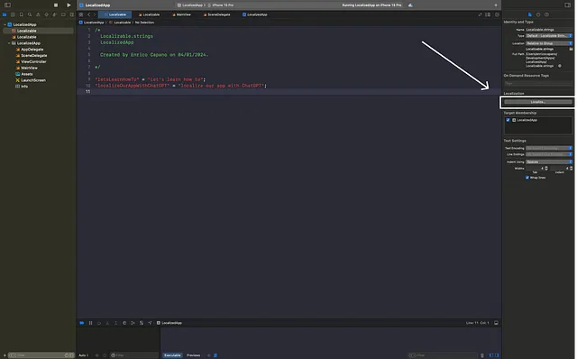Viewport: 577px width, 359px height.
Task: Open the Type dropdown in Identity
Action: pyautogui.click(x=549, y=36)
